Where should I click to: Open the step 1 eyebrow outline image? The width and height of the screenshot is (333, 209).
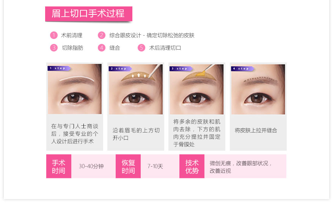point(75,89)
